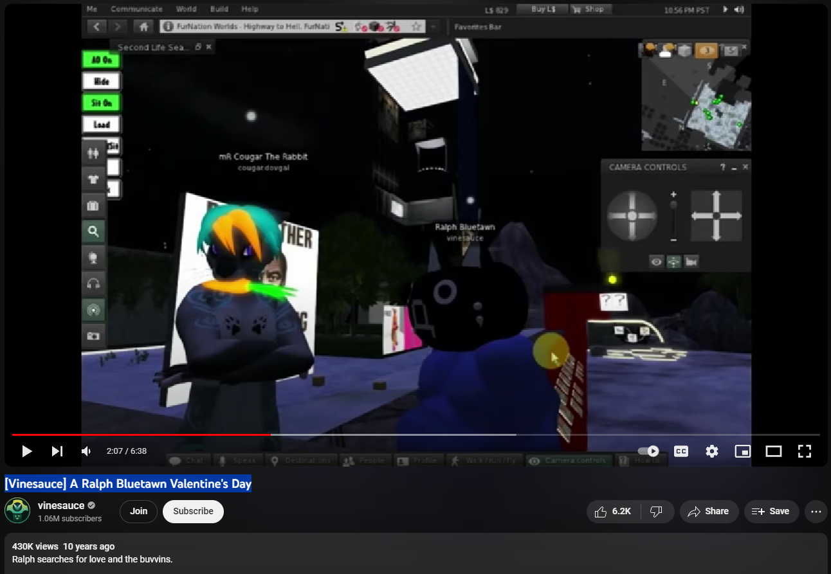
Task: Click the Home icon in navigation bar
Action: click(144, 27)
